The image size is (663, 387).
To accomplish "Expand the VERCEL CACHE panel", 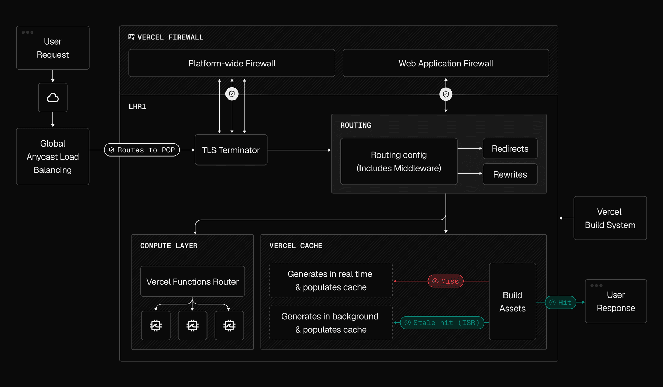I will click(x=296, y=246).
